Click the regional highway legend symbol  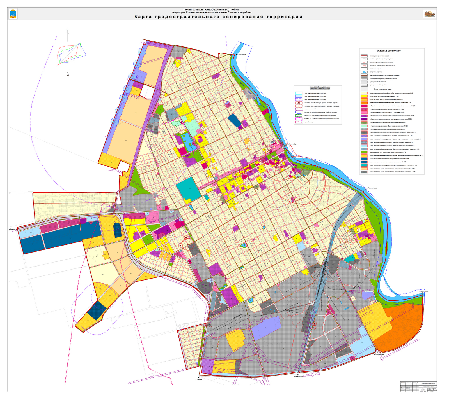tap(364, 75)
